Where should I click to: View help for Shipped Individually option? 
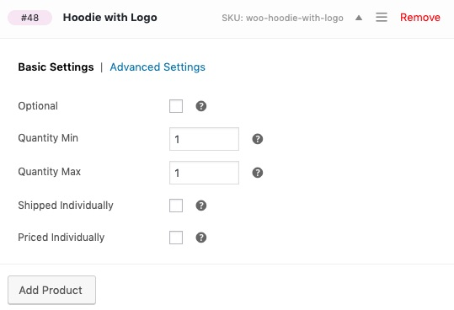[x=201, y=206]
